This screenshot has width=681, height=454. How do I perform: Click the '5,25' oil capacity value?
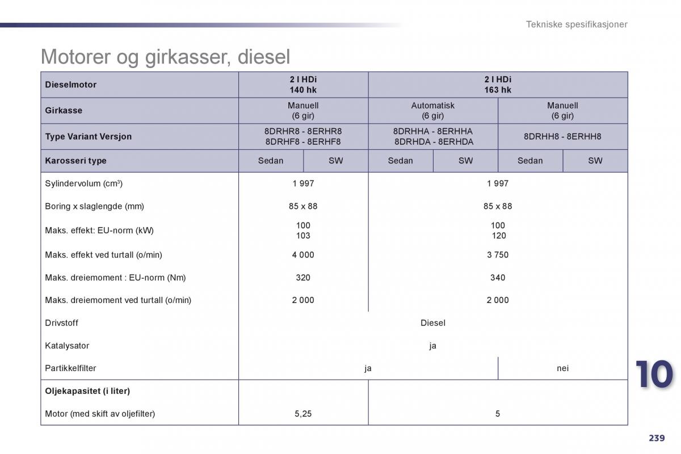pos(303,414)
